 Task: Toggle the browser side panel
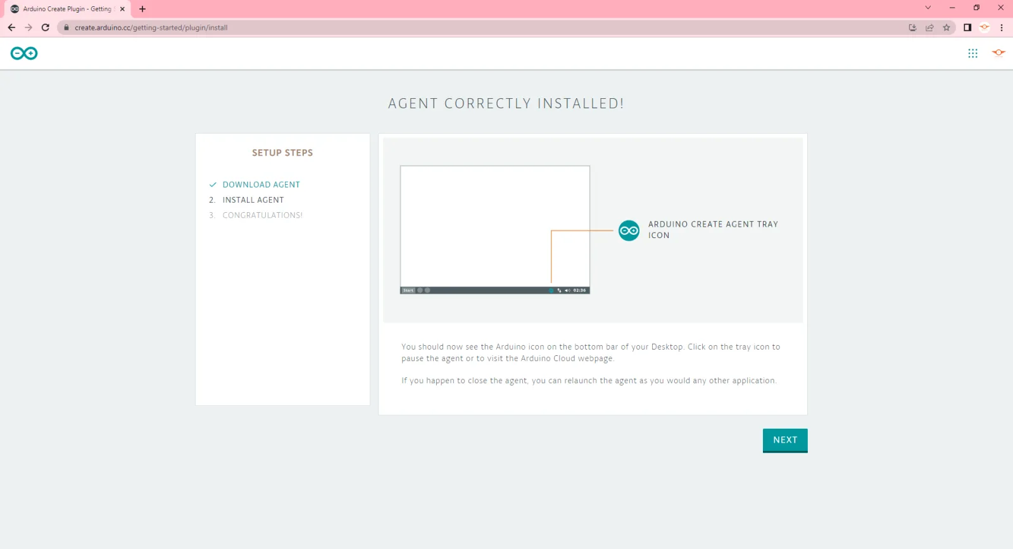click(x=967, y=27)
